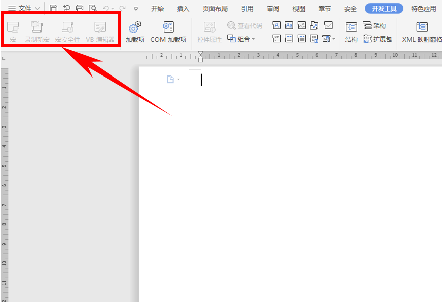The height and width of the screenshot is (303, 443).
Task: Insert plain text content control (Aa icon)
Action: pyautogui.click(x=289, y=25)
